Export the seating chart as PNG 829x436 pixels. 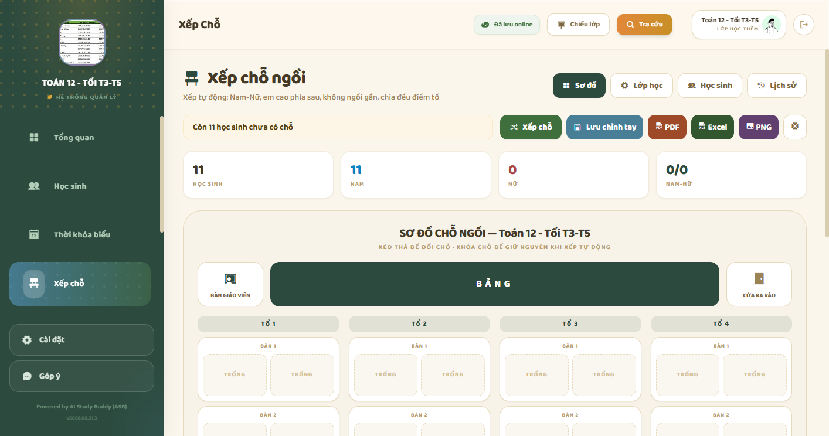click(x=759, y=127)
